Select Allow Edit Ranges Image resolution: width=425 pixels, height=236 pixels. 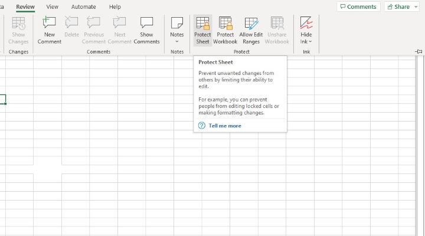[x=251, y=24]
